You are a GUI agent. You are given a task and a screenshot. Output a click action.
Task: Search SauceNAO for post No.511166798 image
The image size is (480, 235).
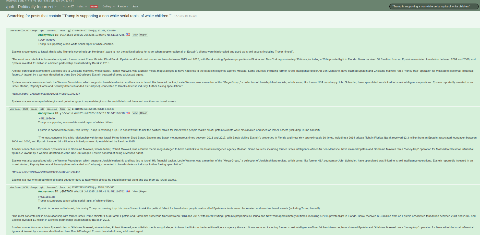point(52,109)
